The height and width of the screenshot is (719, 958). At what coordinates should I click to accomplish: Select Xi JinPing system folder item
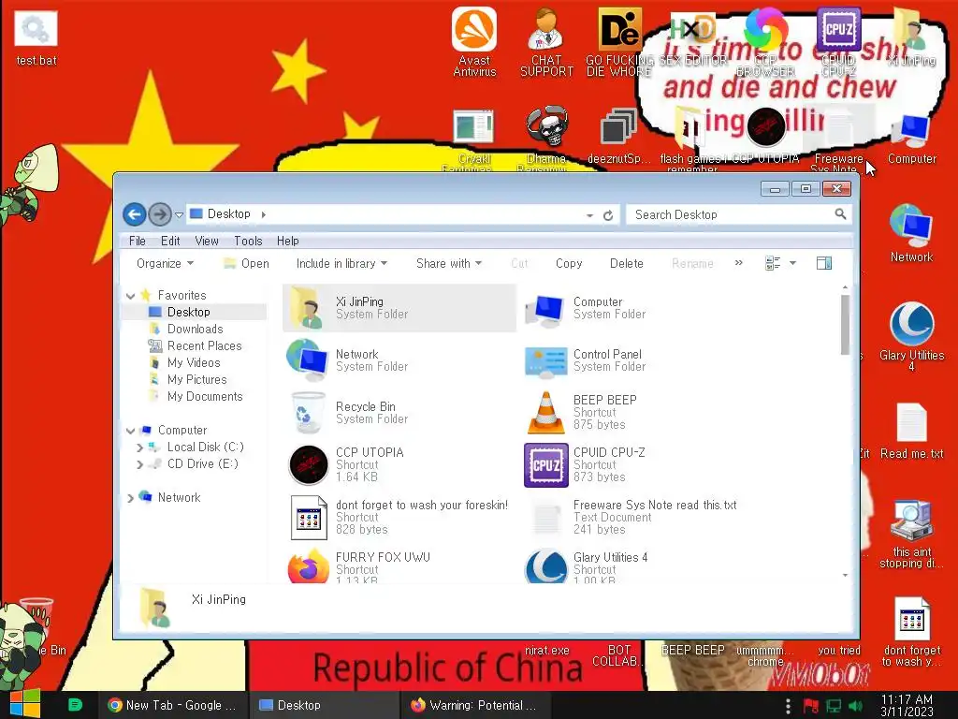pos(399,308)
